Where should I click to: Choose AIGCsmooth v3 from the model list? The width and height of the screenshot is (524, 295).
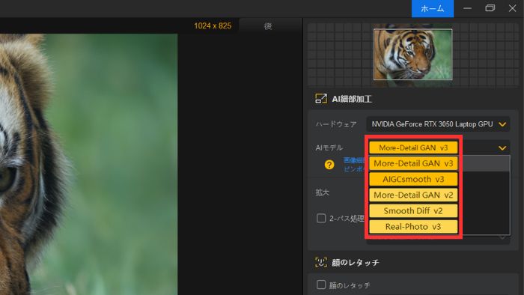[413, 180]
